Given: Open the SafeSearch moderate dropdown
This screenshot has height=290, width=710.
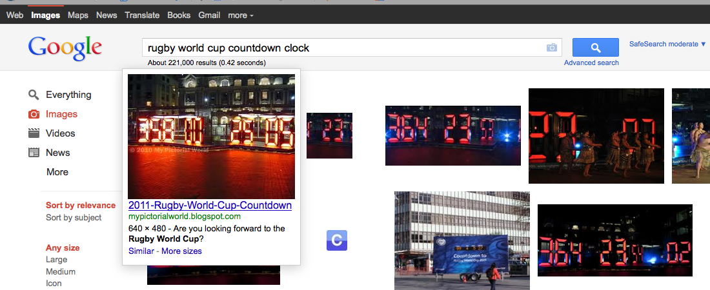Looking at the screenshot, I should coord(667,44).
